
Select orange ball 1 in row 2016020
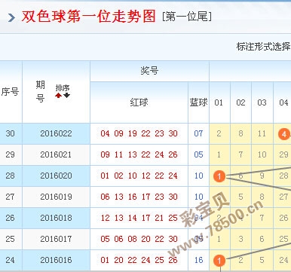(x=219, y=176)
